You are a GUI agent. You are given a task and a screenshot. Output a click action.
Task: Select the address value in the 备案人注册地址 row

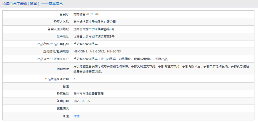[94, 29]
